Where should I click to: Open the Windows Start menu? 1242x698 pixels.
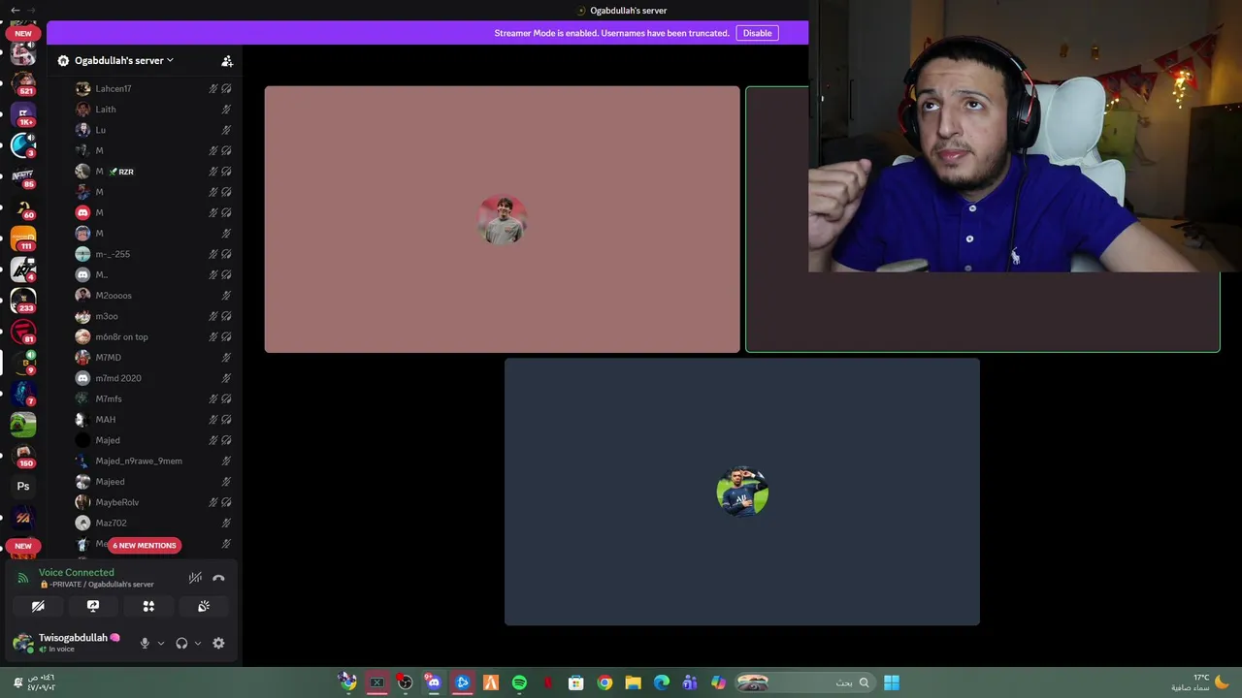[x=892, y=682]
